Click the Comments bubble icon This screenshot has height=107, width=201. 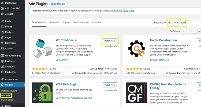pyautogui.click(x=2, y=43)
